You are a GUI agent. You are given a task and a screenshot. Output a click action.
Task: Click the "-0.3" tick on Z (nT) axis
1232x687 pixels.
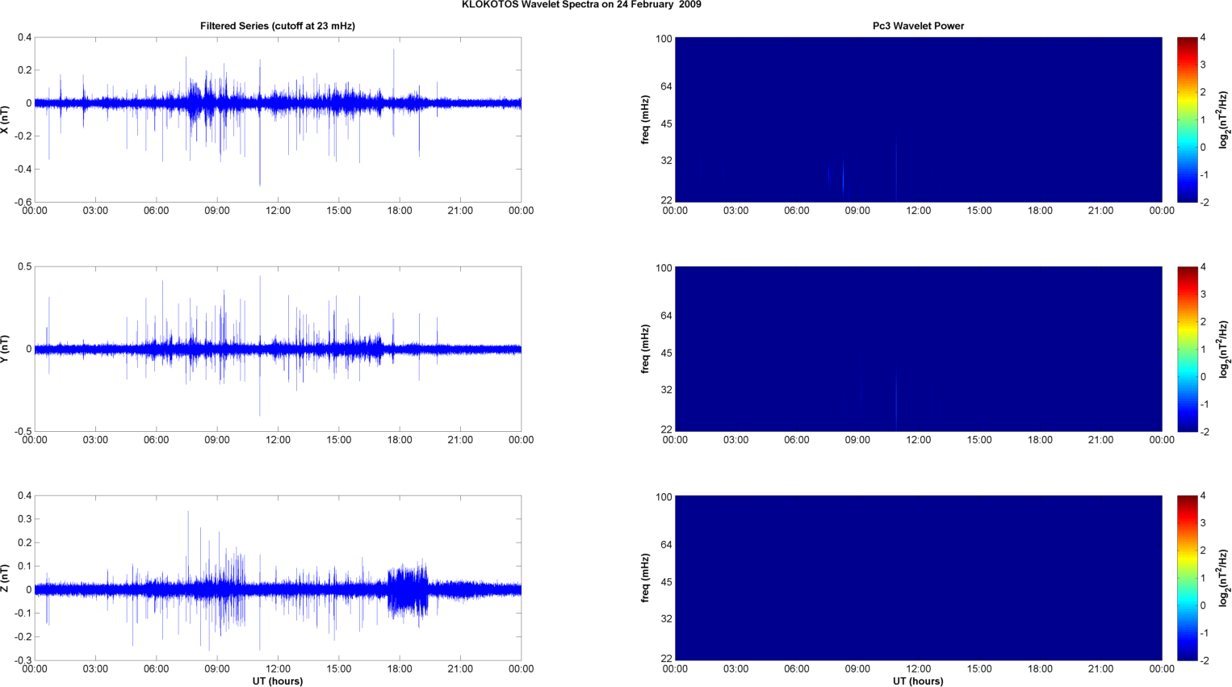point(22,660)
